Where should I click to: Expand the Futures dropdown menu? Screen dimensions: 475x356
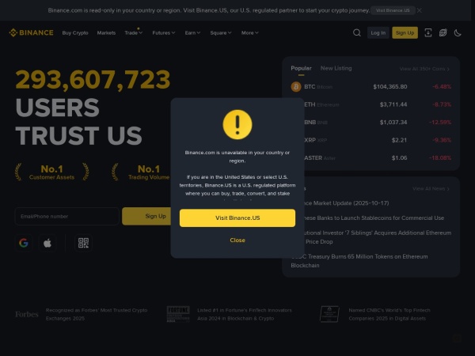coord(164,32)
